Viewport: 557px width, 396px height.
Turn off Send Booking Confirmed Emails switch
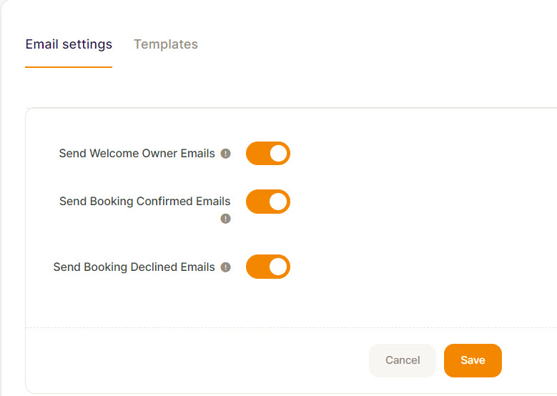pyautogui.click(x=268, y=202)
